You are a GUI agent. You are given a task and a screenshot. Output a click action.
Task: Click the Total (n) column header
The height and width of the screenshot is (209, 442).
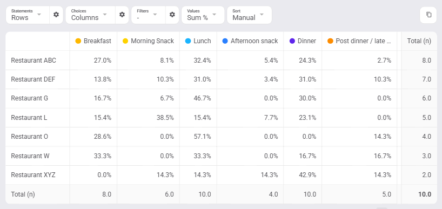click(x=419, y=41)
